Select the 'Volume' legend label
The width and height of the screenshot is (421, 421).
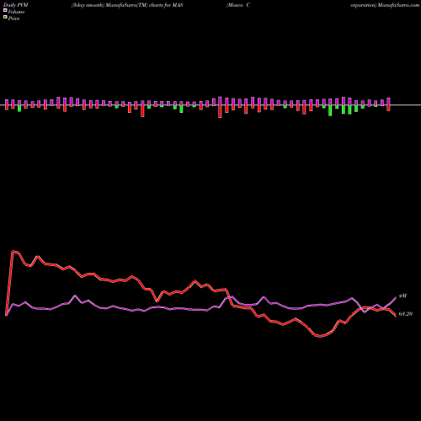click(16, 12)
